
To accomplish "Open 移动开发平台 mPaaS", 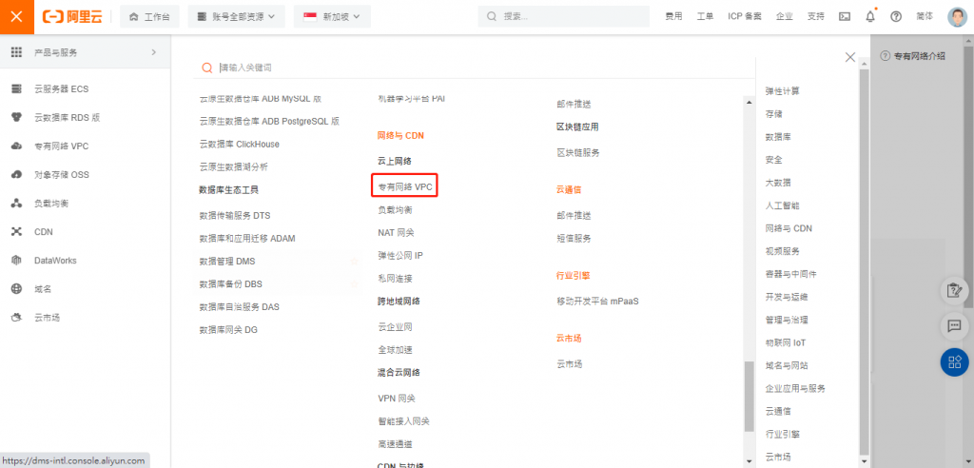I will point(597,302).
